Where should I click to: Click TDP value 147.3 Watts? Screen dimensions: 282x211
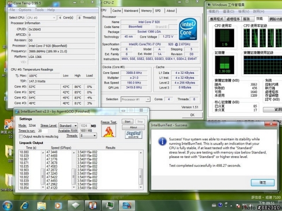(62, 81)
